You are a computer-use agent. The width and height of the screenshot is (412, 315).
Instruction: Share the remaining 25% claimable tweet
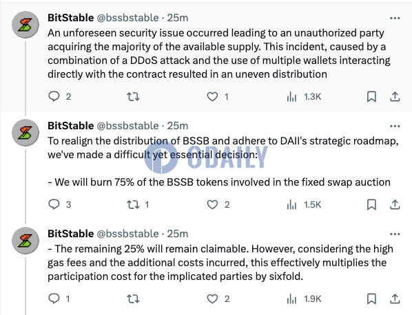(x=395, y=298)
